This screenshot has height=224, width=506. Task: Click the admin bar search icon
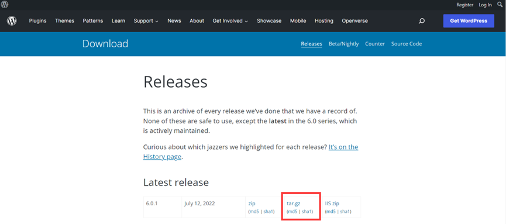tap(500, 5)
